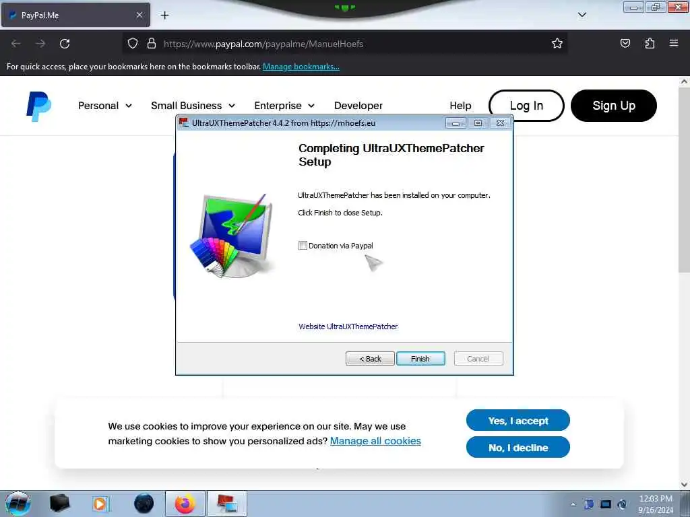Bookmark this page with the star icon

[x=557, y=44]
